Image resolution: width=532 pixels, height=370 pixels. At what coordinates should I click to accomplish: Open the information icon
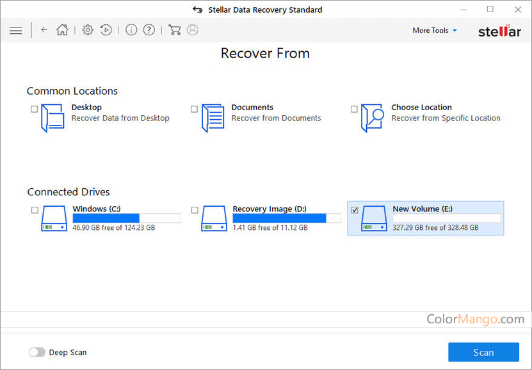[x=131, y=30]
